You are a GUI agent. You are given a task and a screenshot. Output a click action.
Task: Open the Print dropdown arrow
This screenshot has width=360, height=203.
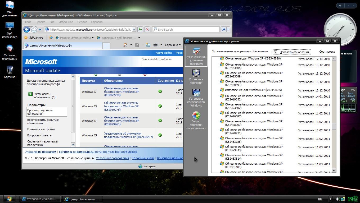161,45
